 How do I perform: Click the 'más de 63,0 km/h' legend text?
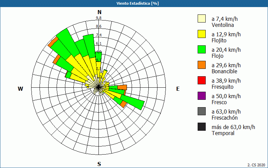coord(233,127)
